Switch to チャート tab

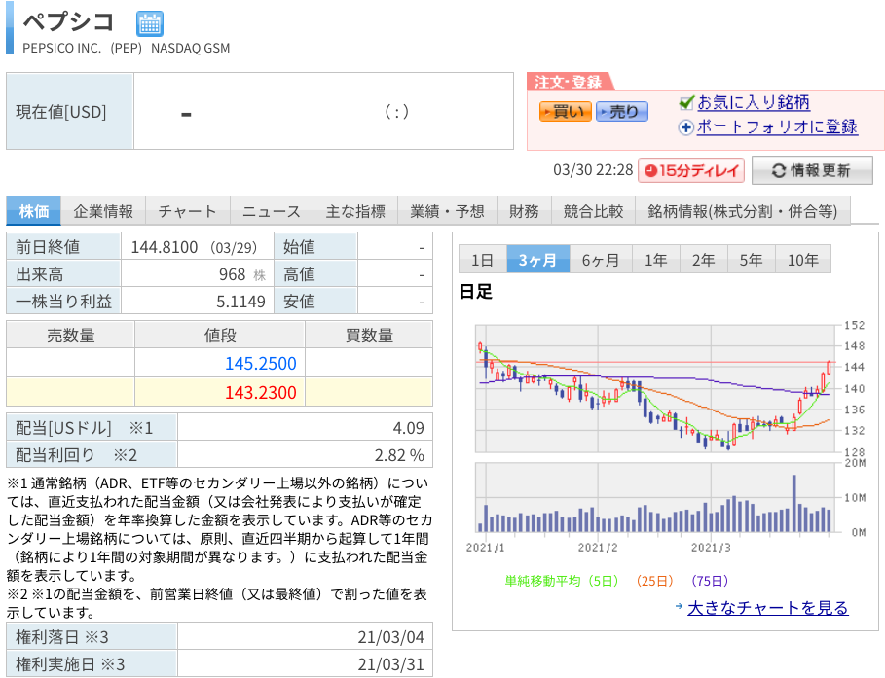click(187, 211)
